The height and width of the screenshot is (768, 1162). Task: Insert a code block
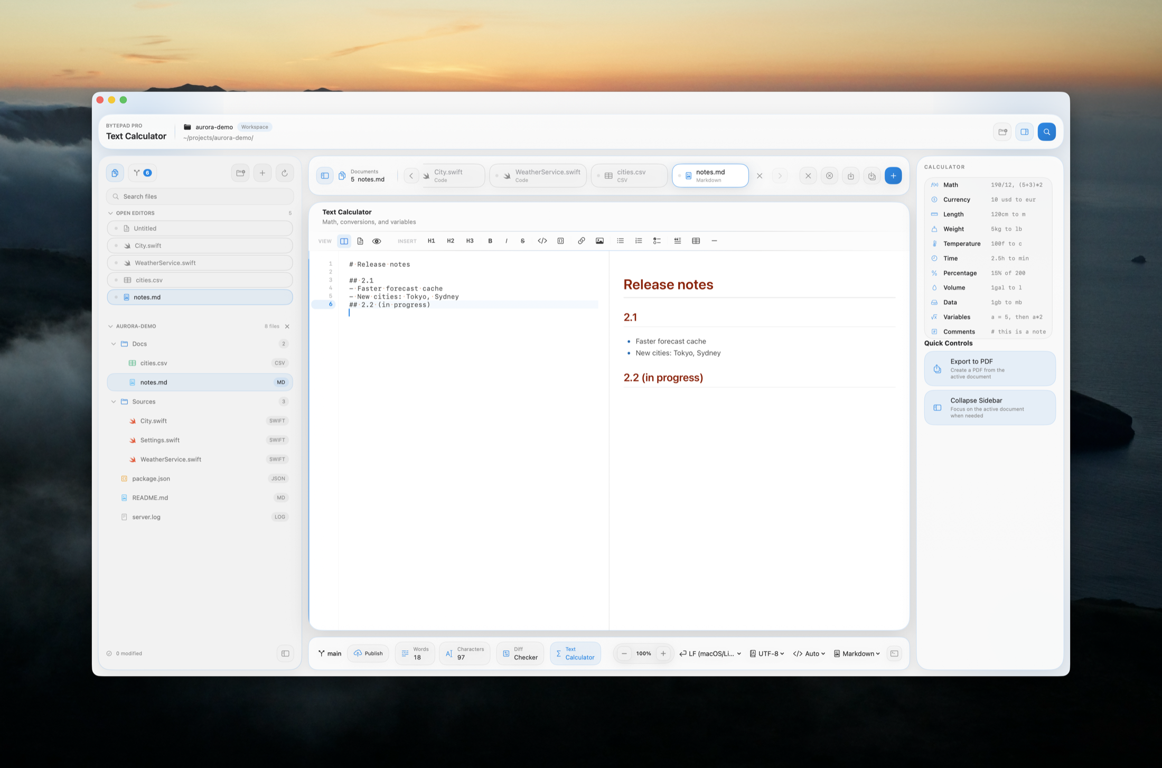pos(561,241)
